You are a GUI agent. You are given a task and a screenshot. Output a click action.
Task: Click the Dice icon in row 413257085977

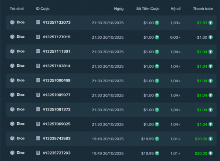[x=12, y=95]
